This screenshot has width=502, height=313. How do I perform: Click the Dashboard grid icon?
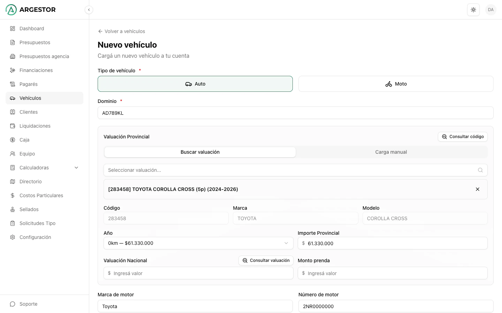[13, 29]
